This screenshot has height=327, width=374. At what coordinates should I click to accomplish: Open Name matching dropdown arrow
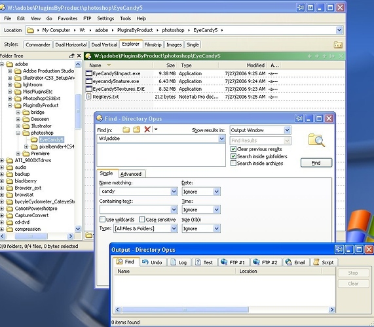(174, 192)
